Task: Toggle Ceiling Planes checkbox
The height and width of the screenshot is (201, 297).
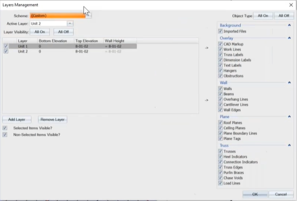Action: point(220,128)
